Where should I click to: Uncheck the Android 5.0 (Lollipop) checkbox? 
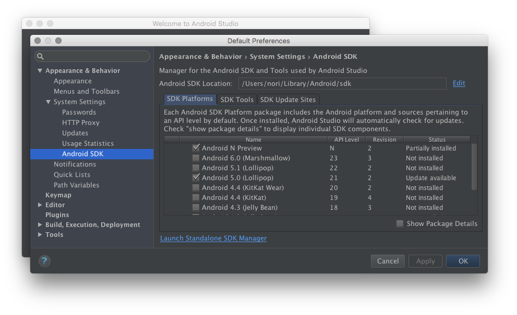196,178
